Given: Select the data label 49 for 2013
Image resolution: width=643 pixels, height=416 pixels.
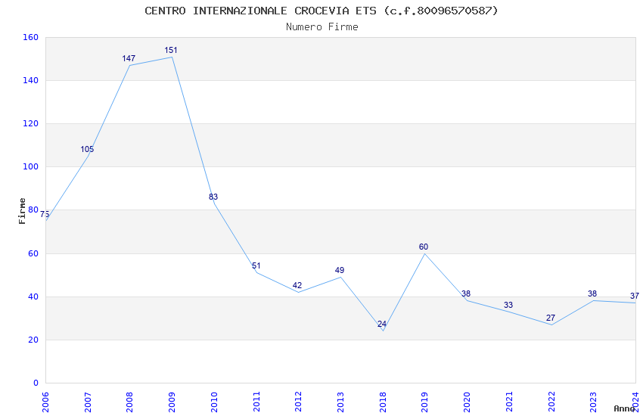Looking at the screenshot, I should click(x=340, y=271).
